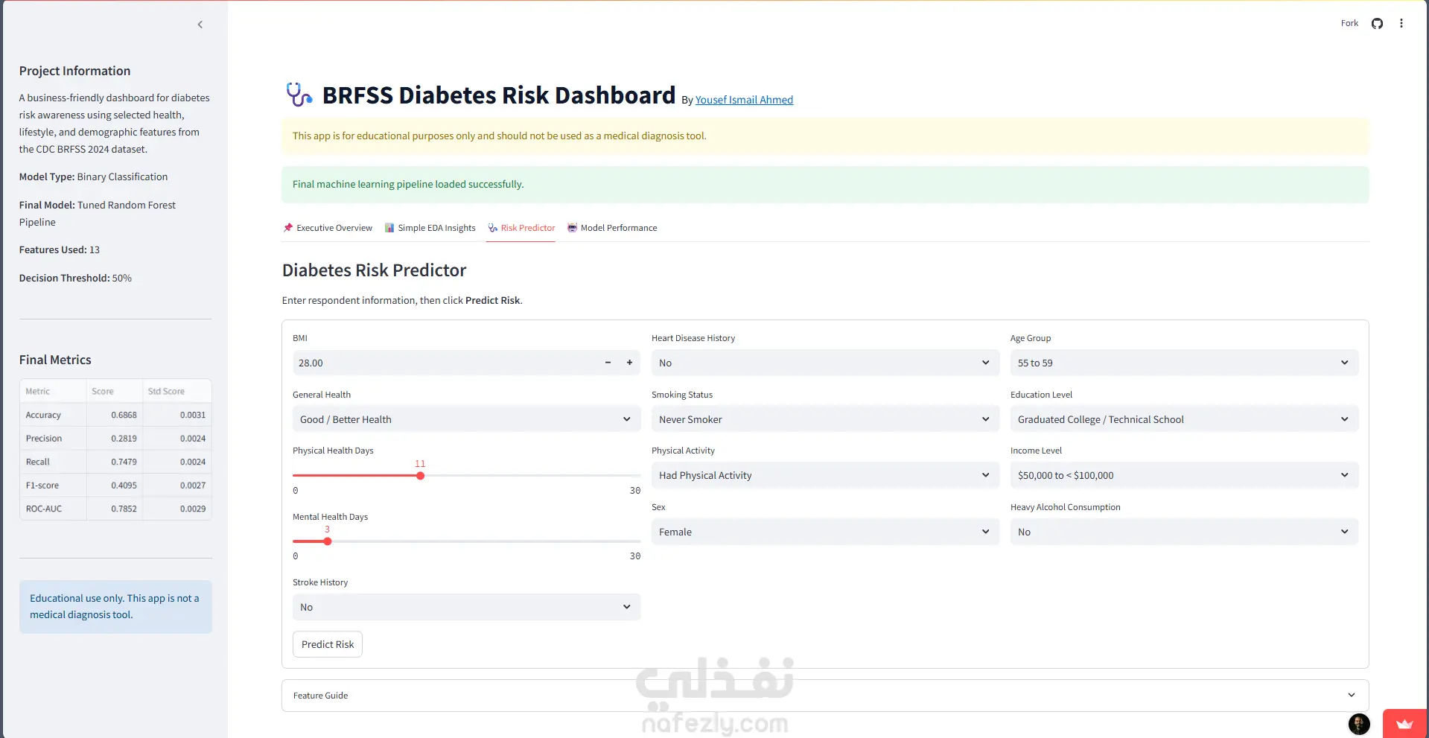Decrease BMI with the minus button
This screenshot has width=1429, height=738.
(608, 363)
